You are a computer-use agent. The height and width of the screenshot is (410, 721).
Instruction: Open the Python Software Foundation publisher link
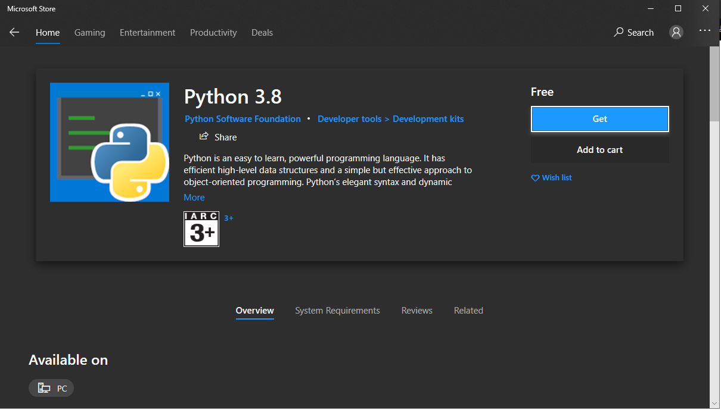[x=243, y=119]
